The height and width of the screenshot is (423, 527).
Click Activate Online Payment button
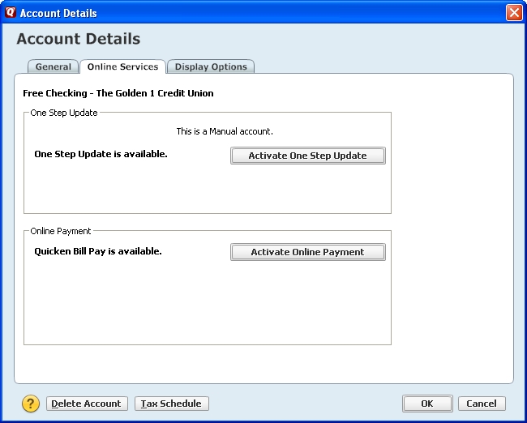307,252
